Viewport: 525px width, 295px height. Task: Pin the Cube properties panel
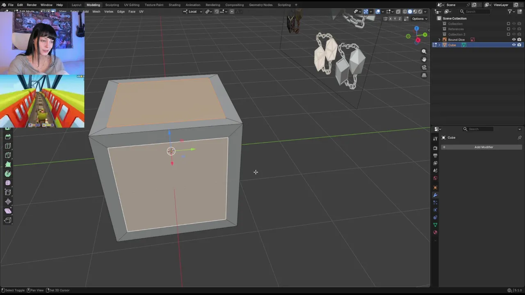coord(519,138)
